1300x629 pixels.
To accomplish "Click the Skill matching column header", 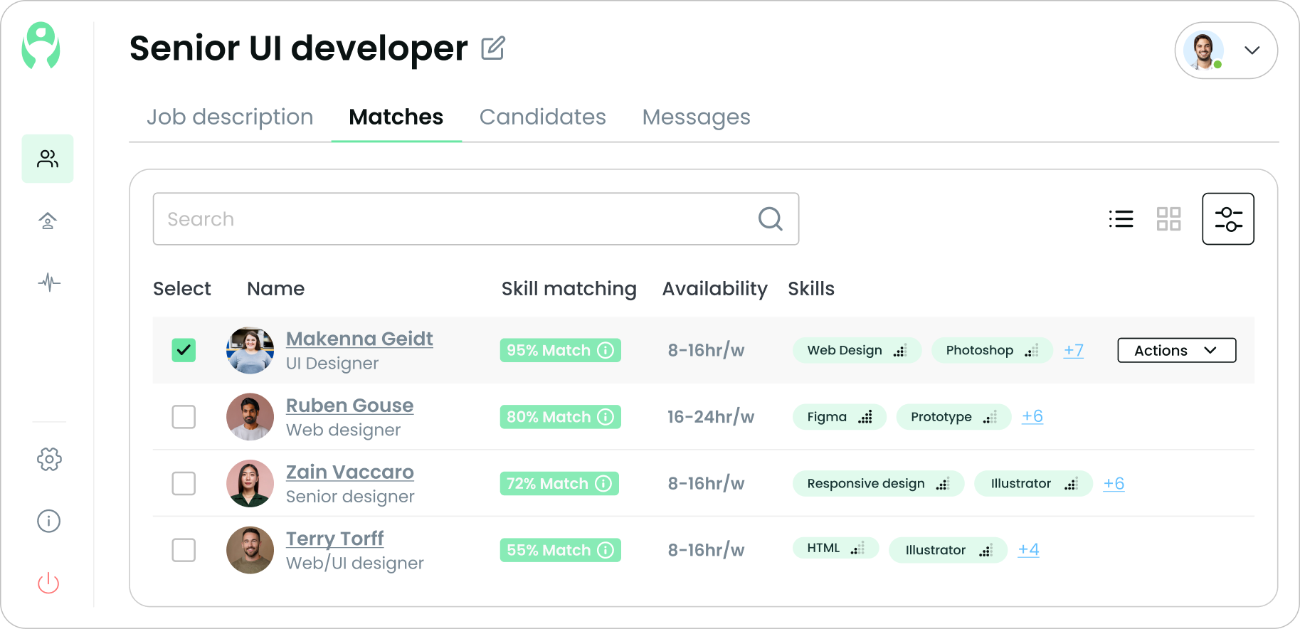I will [x=569, y=289].
